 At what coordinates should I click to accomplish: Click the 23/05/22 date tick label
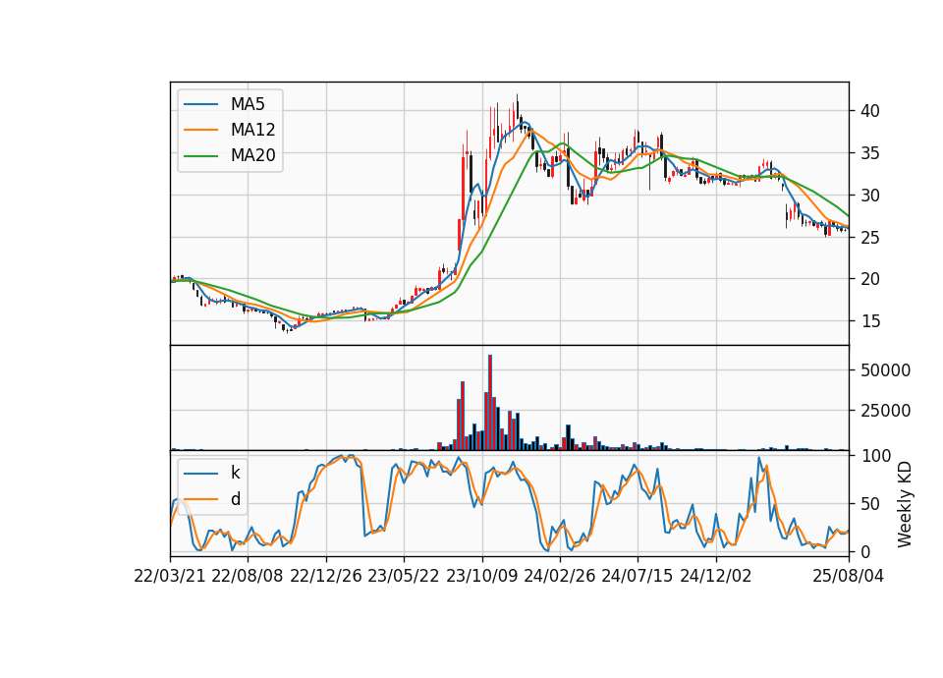click(404, 577)
